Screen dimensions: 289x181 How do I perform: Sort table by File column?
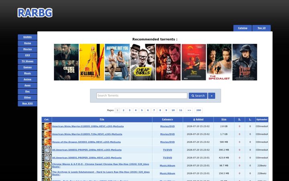pyautogui.click(x=102, y=119)
